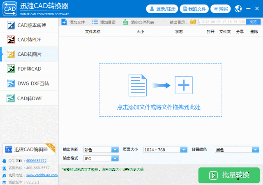Click 点击添加文件或将文件拖拽到此处 text

(x=159, y=107)
